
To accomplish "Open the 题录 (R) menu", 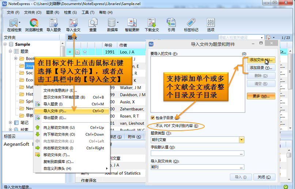I will (x=53, y=12).
